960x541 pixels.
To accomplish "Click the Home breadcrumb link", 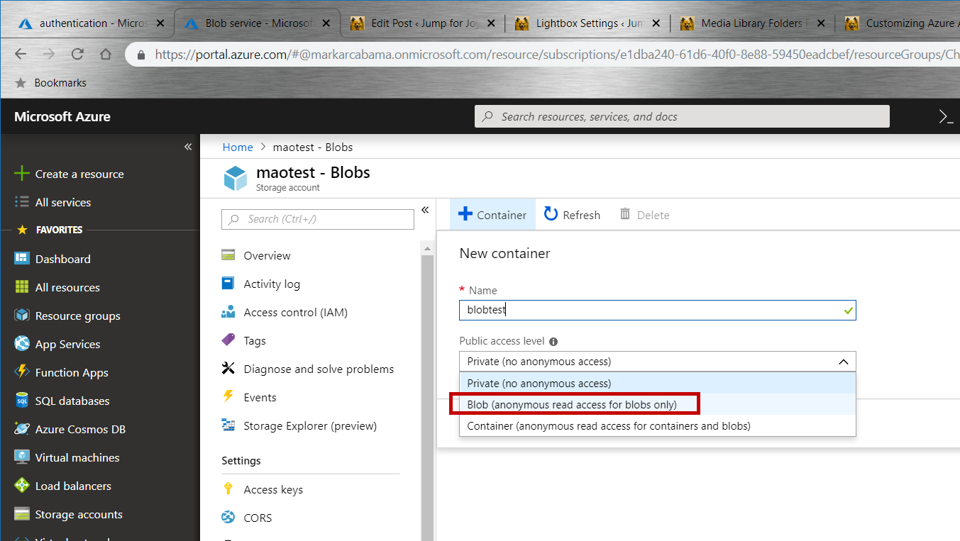I will pos(238,147).
